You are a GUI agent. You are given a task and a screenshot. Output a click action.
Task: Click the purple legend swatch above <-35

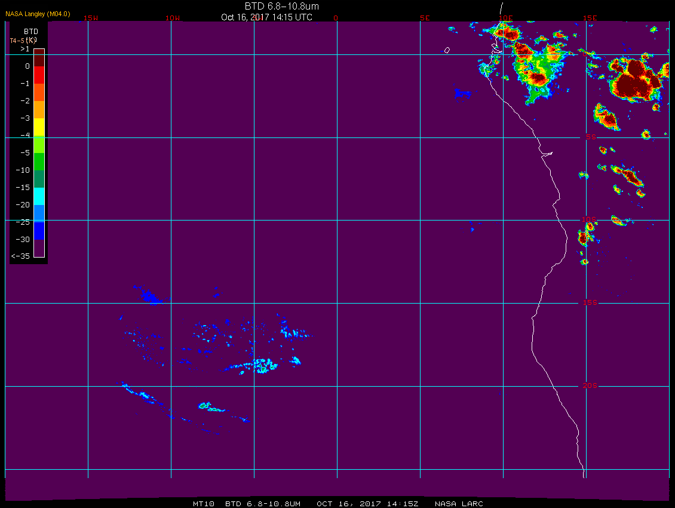pos(39,248)
